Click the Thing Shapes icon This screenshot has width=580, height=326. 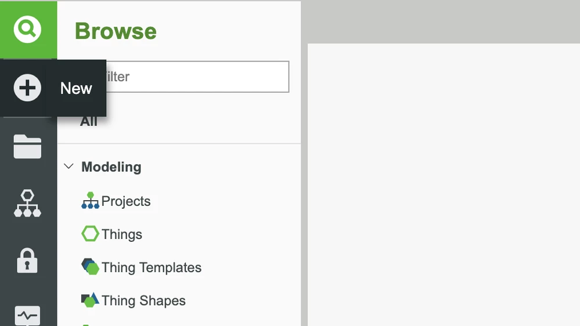pos(90,300)
